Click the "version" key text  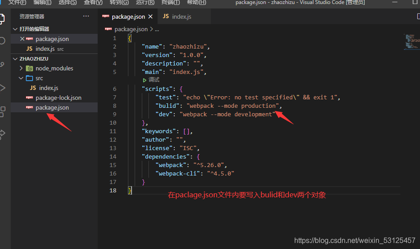click(x=157, y=55)
